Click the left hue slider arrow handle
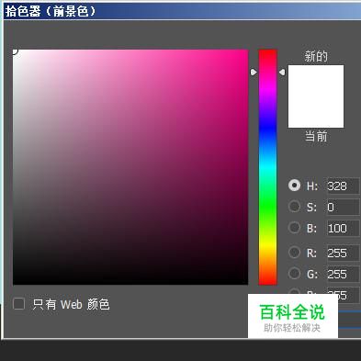 click(254, 72)
